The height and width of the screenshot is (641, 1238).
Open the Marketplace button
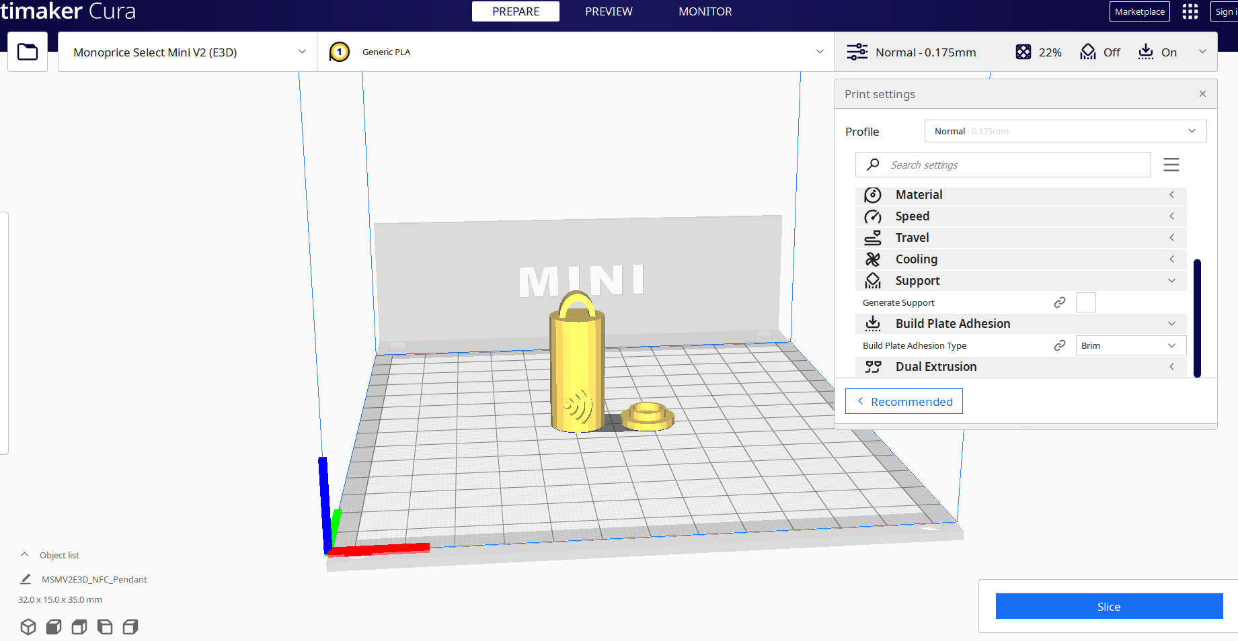[x=1140, y=11]
